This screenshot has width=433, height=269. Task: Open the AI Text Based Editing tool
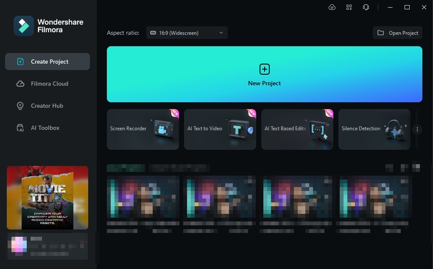point(297,129)
